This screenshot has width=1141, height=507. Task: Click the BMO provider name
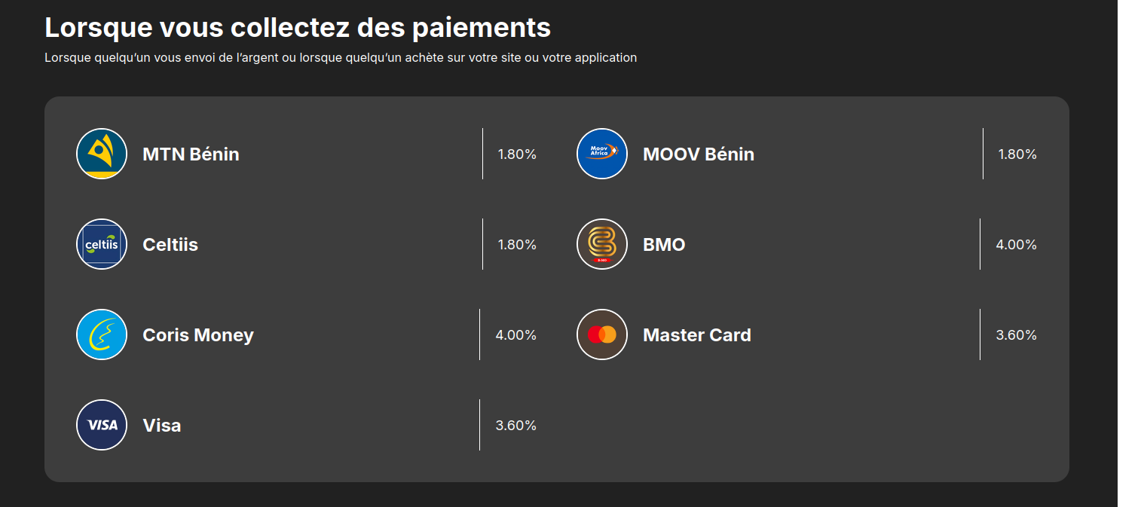(x=664, y=245)
